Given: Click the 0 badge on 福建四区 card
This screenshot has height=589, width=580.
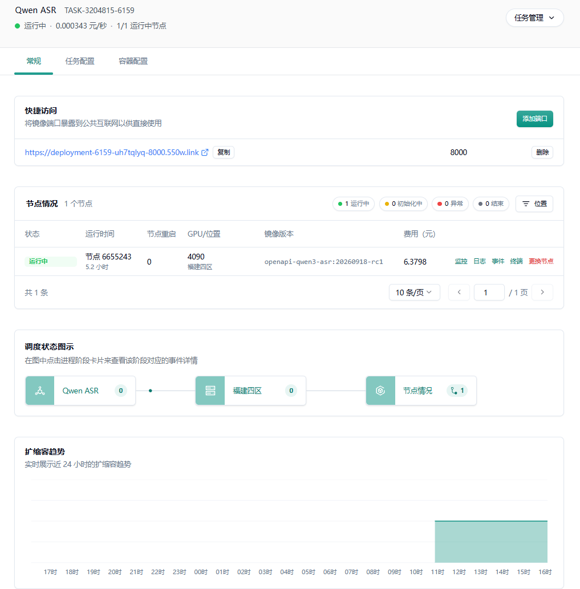Looking at the screenshot, I should 291,391.
